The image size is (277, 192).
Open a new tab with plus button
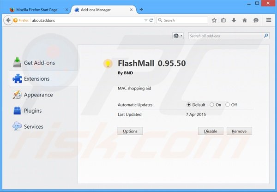click(141, 9)
